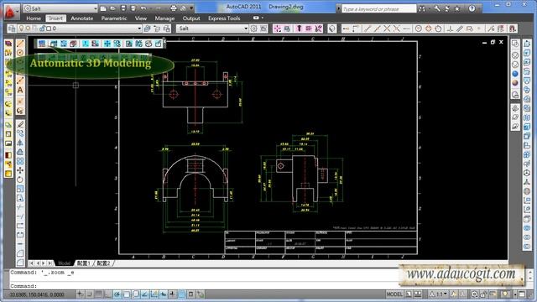
Task: Click the Favorites star icon in title bar
Action: pyautogui.click(x=456, y=8)
